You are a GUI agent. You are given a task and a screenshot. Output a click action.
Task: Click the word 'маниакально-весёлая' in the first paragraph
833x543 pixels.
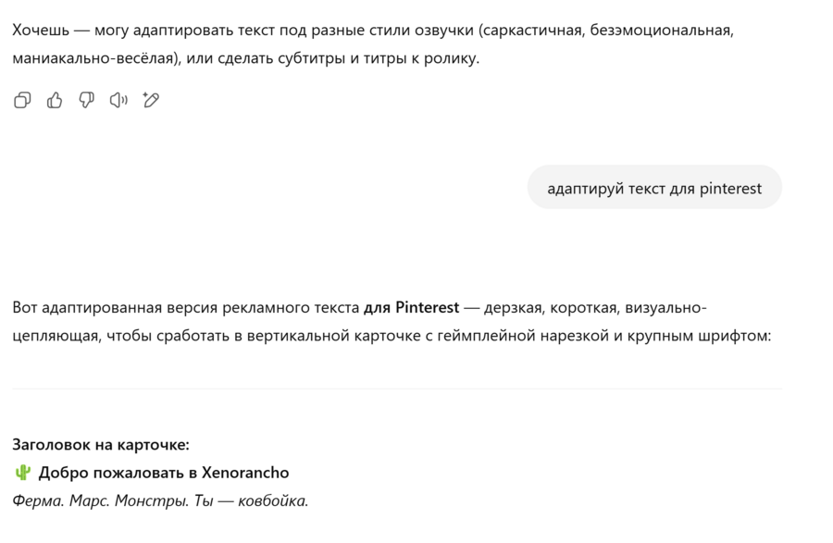tap(94, 58)
